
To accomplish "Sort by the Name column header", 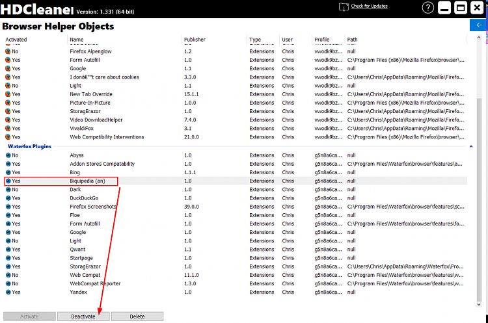I will [x=77, y=40].
